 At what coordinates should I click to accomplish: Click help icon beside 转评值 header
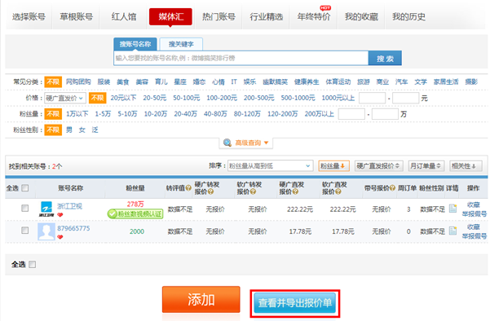(x=188, y=188)
